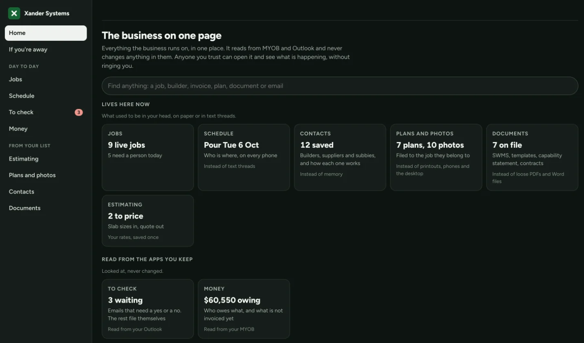Click the DAY TO DAY sidebar heading
The image size is (584, 343).
tap(24, 66)
